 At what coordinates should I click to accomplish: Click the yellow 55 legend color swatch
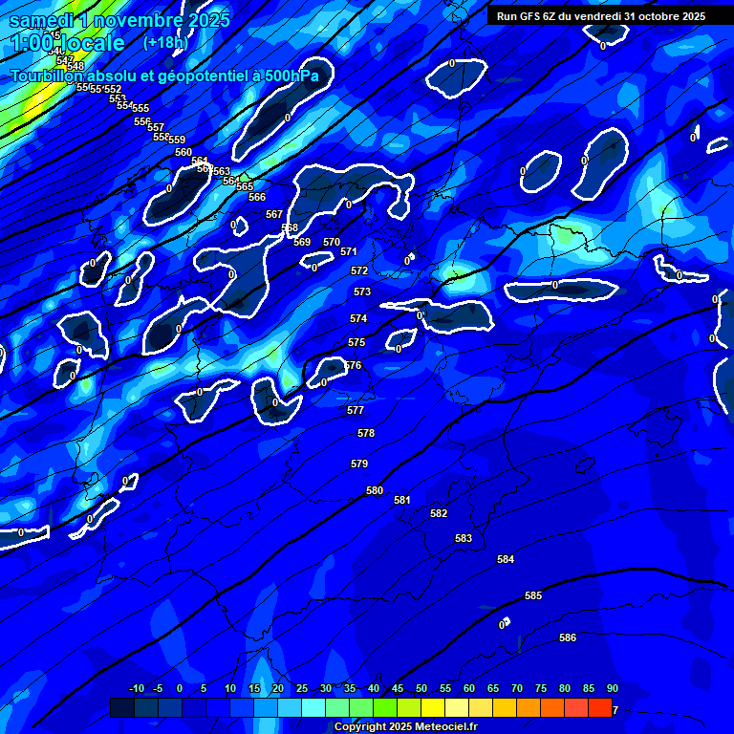[433, 708]
